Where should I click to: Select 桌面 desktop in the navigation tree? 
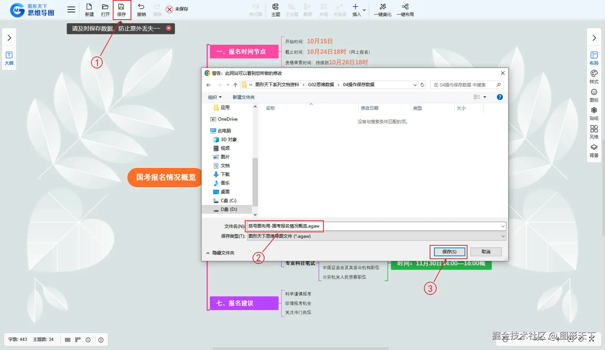[x=221, y=192]
